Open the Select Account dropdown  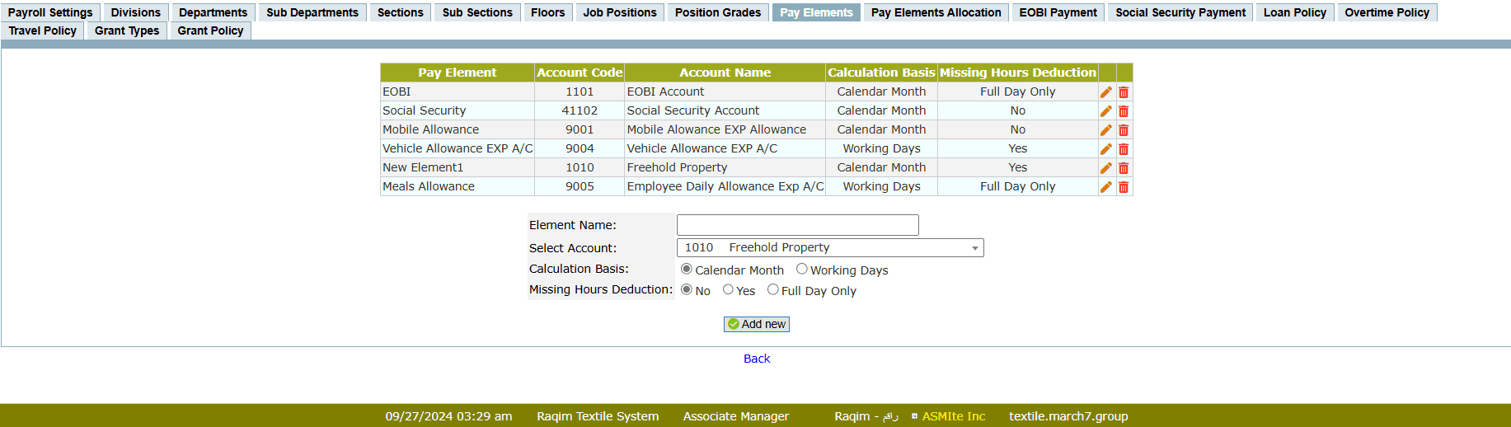pyautogui.click(x=829, y=248)
